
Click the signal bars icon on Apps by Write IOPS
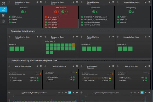pos(146,66)
